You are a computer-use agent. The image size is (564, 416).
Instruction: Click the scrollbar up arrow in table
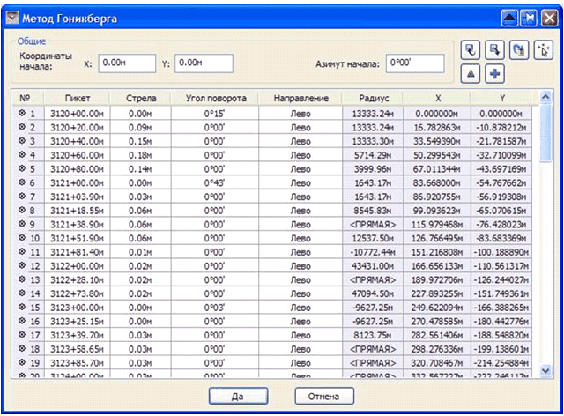[x=545, y=97]
